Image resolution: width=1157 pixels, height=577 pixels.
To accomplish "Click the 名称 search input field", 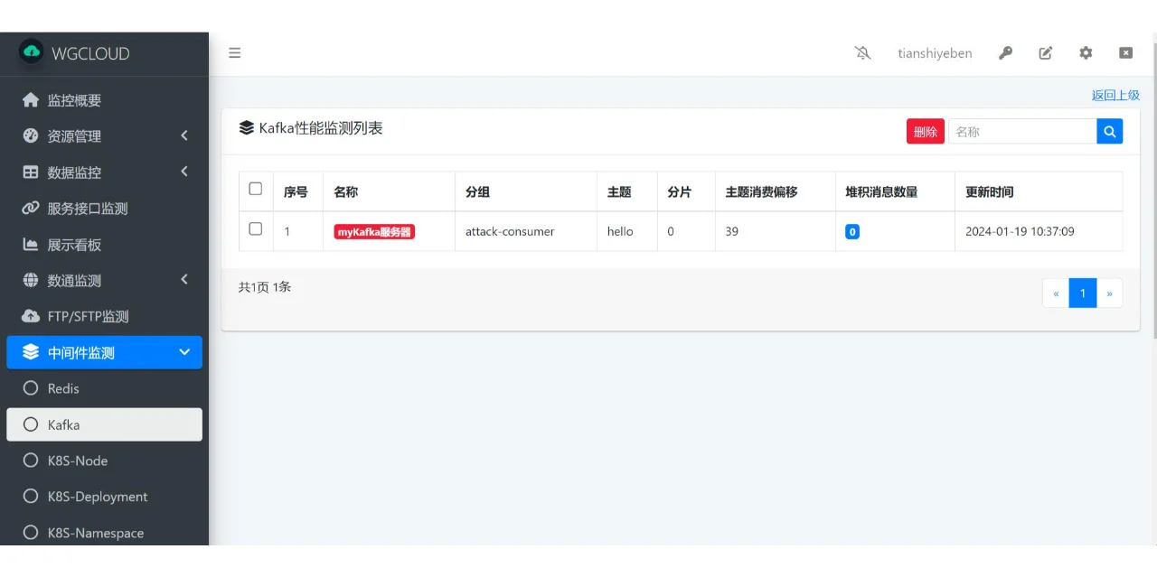I will click(1021, 131).
